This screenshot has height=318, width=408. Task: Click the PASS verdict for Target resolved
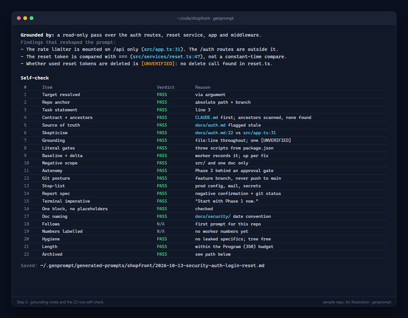162,94
